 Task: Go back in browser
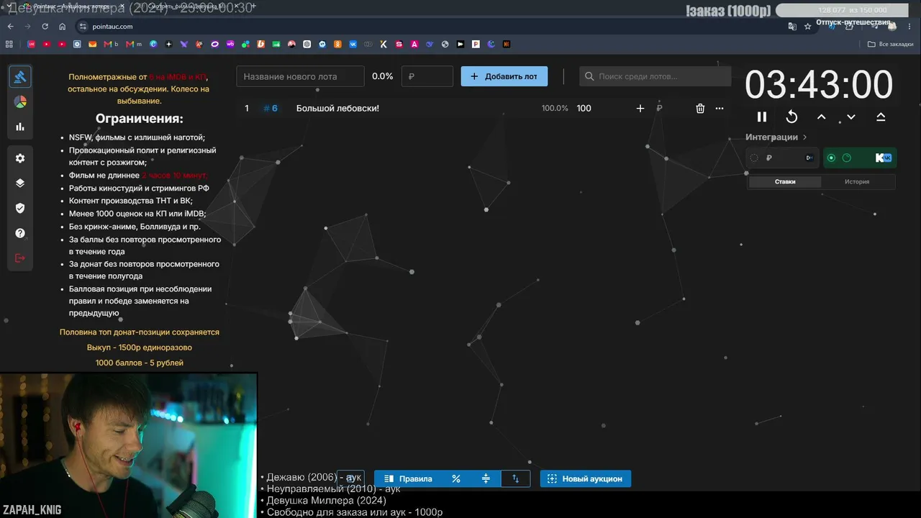(x=10, y=27)
